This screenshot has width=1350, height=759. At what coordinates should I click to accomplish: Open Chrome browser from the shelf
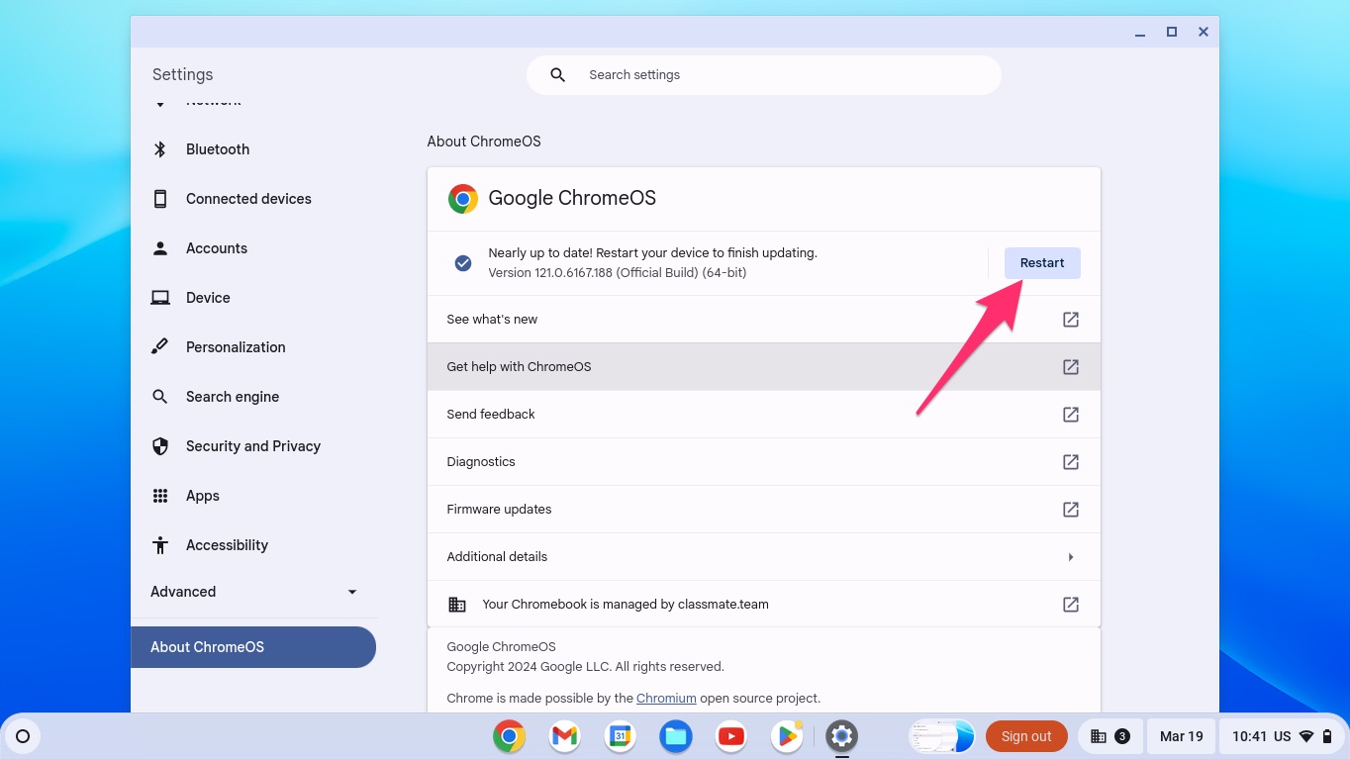click(509, 736)
